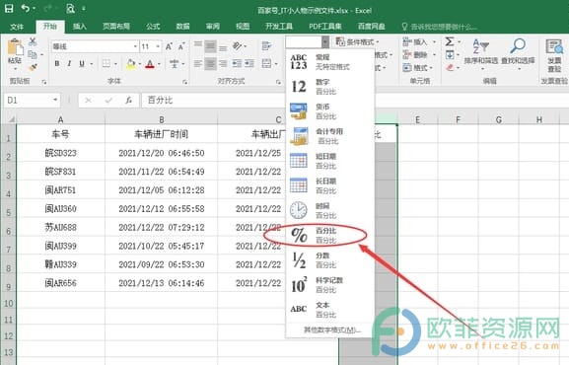This screenshot has width=569, height=365.
Task: Toggle Italic formatting
Action: click(69, 63)
